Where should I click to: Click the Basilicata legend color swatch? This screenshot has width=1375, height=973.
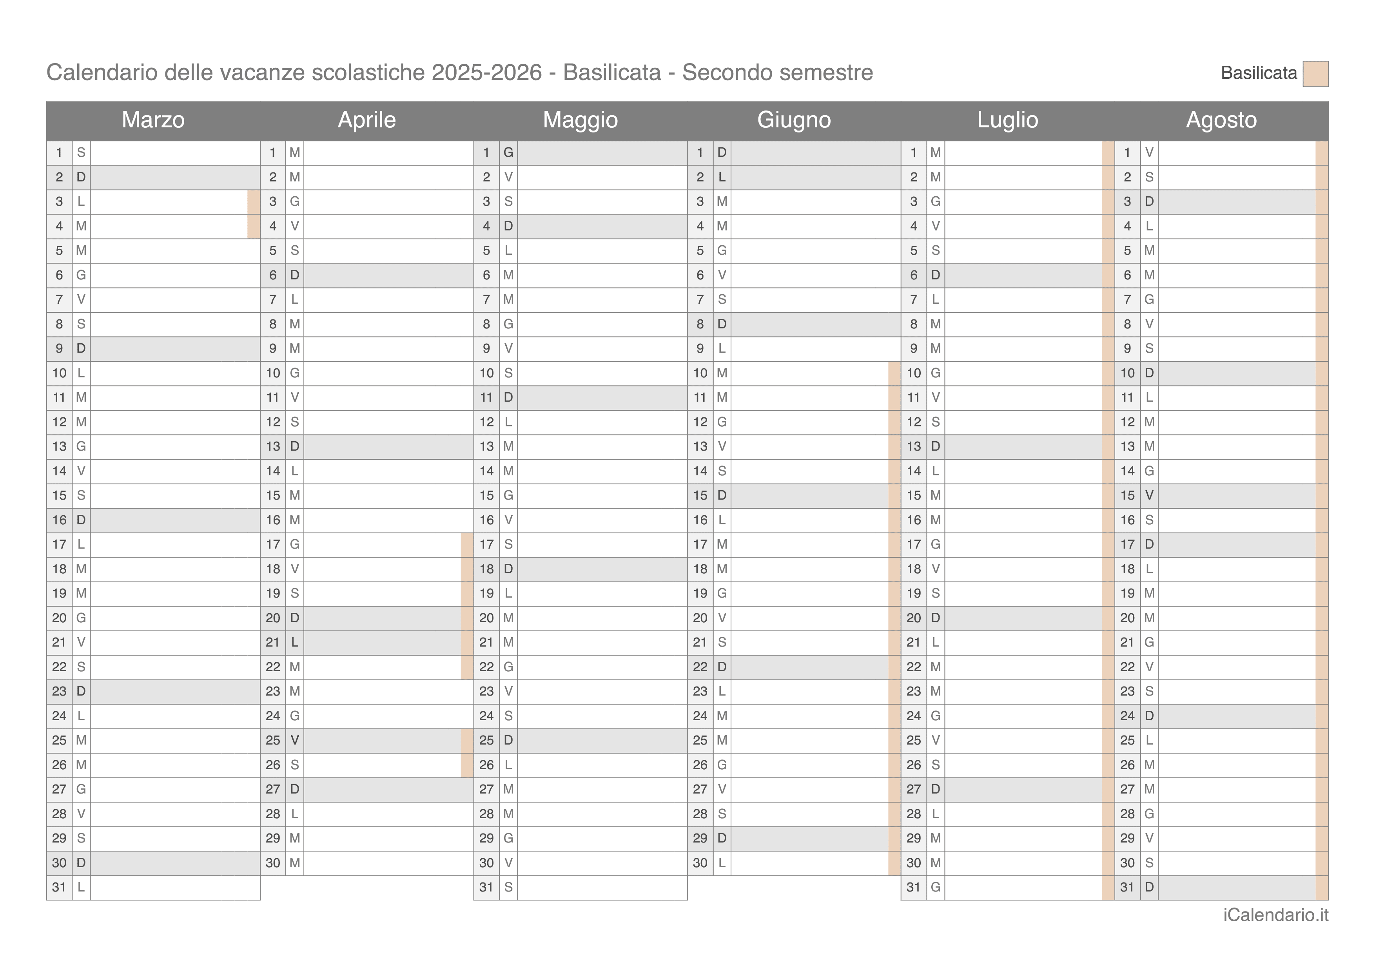[x=1315, y=74]
